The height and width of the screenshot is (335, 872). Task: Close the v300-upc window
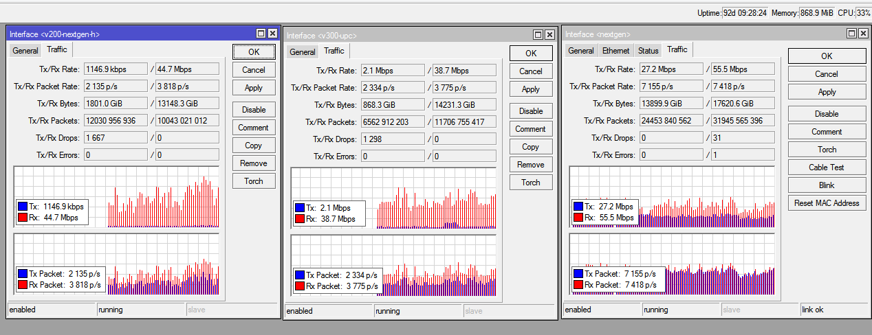(549, 35)
